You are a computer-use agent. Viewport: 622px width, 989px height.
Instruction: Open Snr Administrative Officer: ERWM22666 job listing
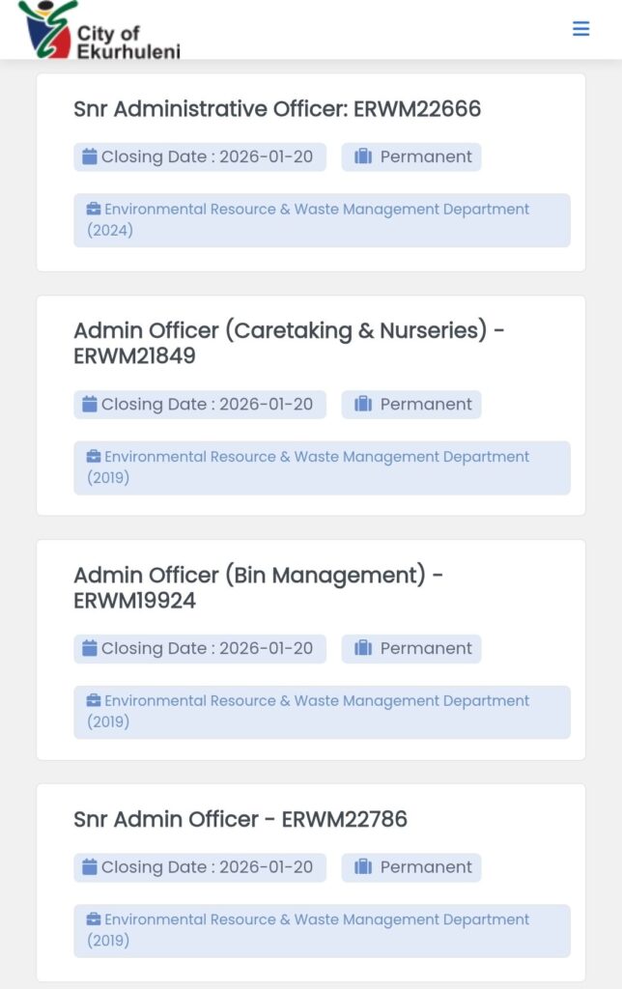[x=277, y=109]
